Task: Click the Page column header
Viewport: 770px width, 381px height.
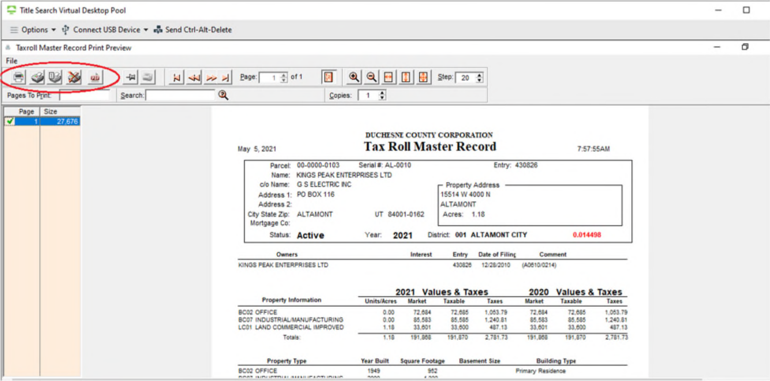Action: point(22,111)
